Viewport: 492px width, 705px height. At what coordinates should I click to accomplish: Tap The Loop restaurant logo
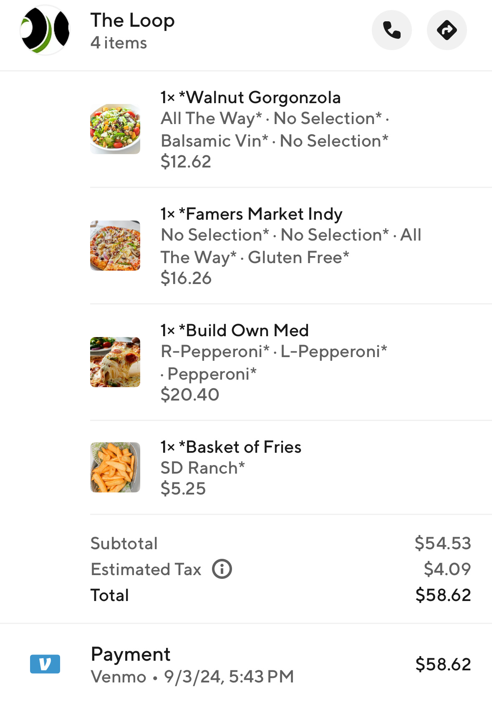(45, 30)
